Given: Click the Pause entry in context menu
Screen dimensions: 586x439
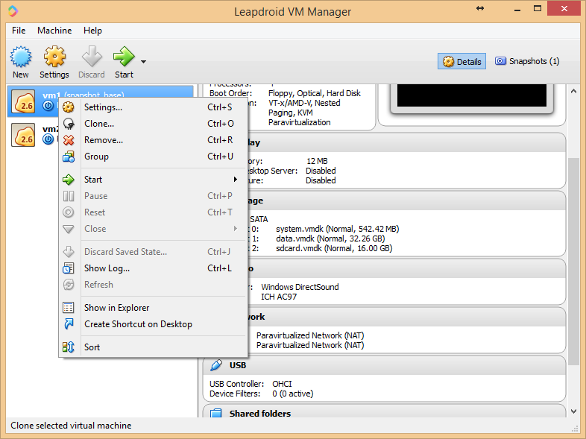Looking at the screenshot, I should click(x=154, y=196).
